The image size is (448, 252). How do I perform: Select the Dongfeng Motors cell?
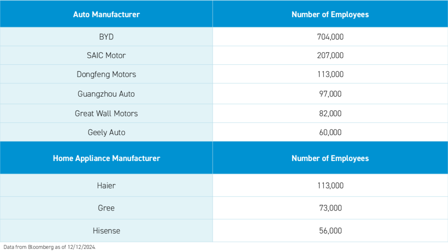coord(106,74)
